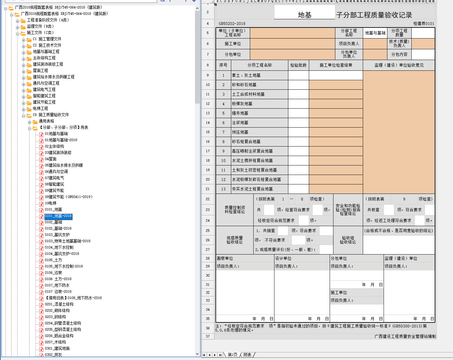
Task: Click the 验收组验收结论 blank result cell
Action: 399,244
